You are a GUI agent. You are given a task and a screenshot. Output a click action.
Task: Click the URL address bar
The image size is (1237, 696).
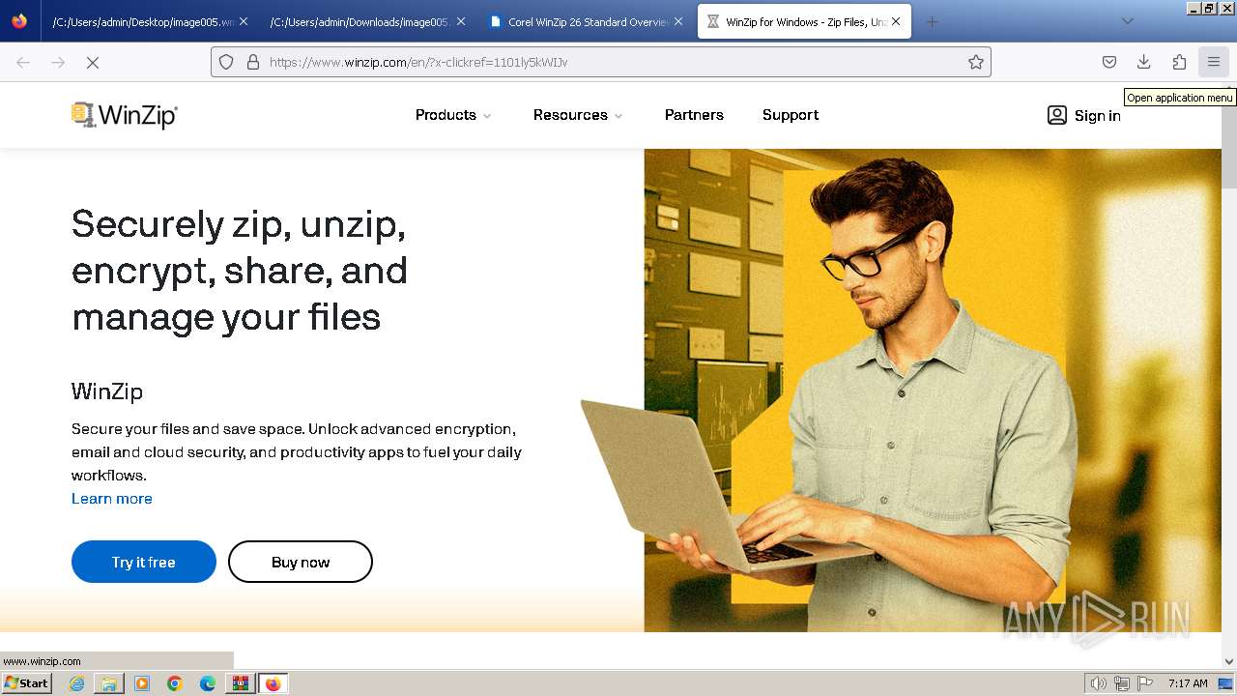pyautogui.click(x=599, y=62)
